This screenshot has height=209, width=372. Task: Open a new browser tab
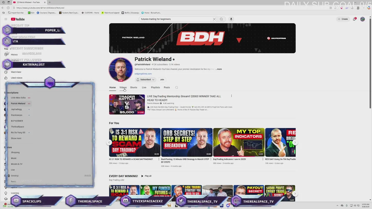pyautogui.click(x=49, y=2)
